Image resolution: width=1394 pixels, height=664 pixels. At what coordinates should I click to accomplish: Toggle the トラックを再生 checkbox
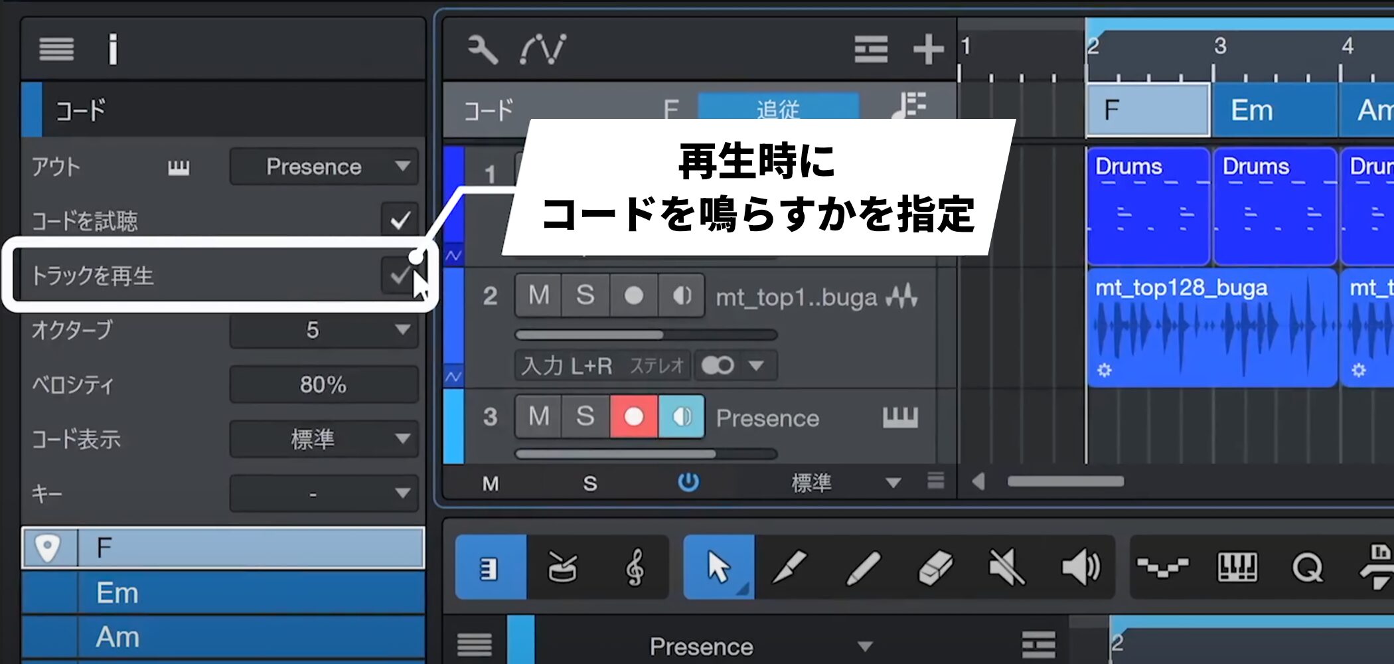coord(398,275)
